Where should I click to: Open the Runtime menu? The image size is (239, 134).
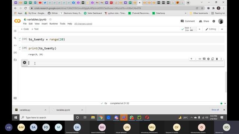[54, 24]
